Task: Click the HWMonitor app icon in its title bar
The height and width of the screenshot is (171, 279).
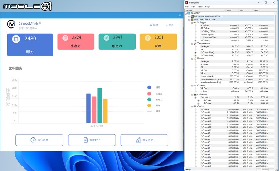Action: pos(187,2)
